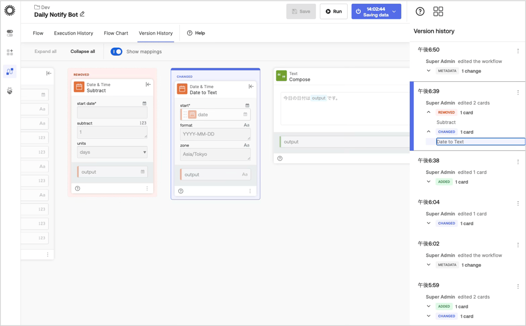Viewport: 526px width, 326px height.
Task: Select the Date to Text change entry
Action: (480, 142)
